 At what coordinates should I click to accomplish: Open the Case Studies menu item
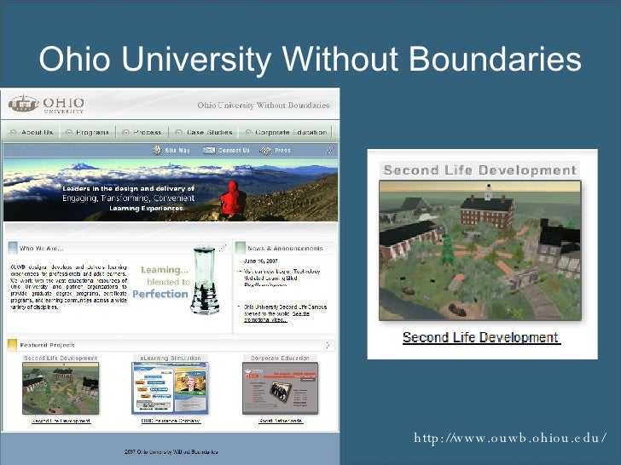pos(210,132)
